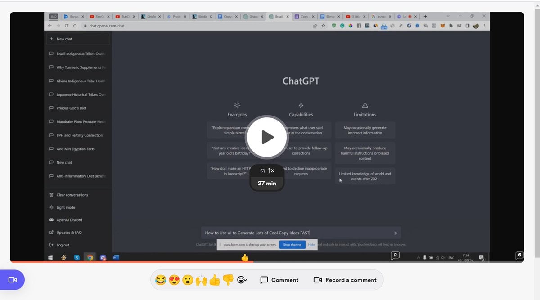Open the custom emoji reaction picker
The width and height of the screenshot is (540, 300).
pos(242,280)
